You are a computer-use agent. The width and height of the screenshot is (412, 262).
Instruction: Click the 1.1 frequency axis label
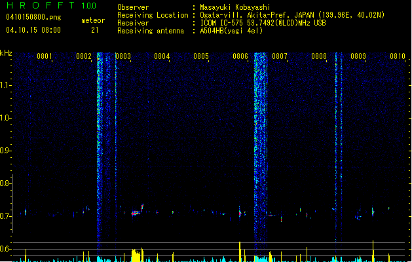[x=5, y=85]
